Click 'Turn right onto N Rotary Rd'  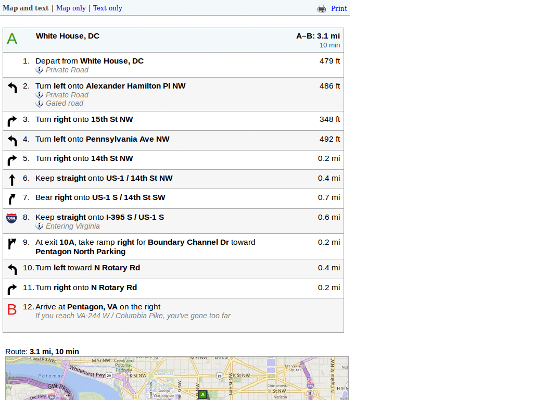coord(86,287)
